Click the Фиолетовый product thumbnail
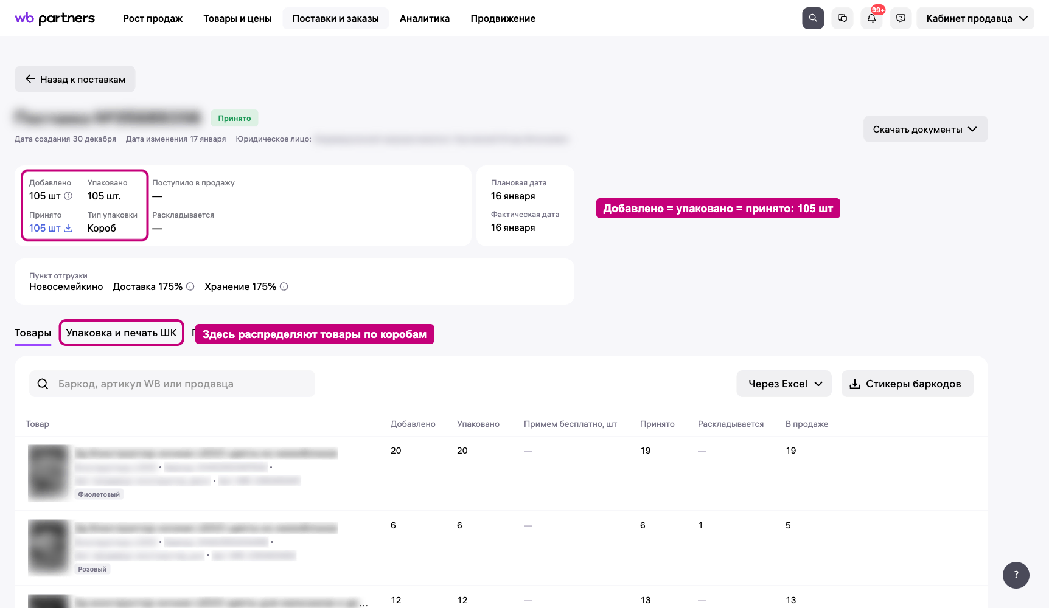Viewport: 1049px width, 608px height. pos(49,473)
